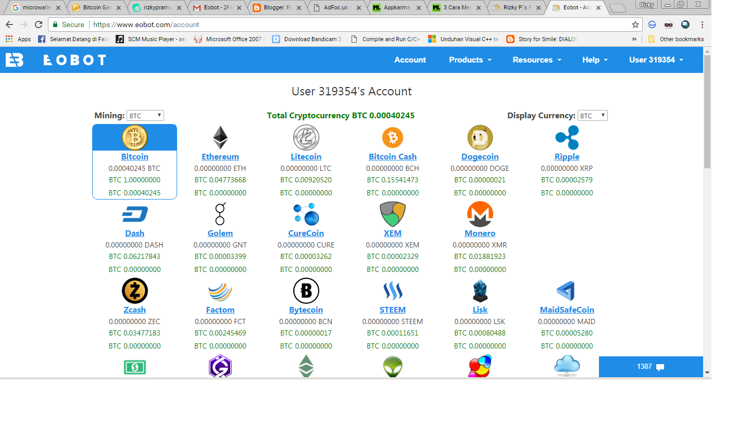This screenshot has width=750, height=422.
Task: Click the Lisk crystal icon
Action: (480, 291)
